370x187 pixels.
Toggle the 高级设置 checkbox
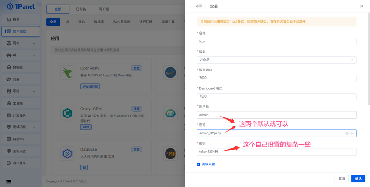click(x=199, y=164)
